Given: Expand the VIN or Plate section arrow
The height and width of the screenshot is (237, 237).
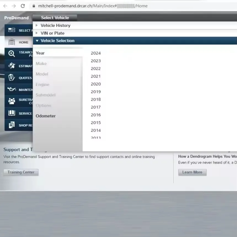Looking at the screenshot, I should coord(37,33).
